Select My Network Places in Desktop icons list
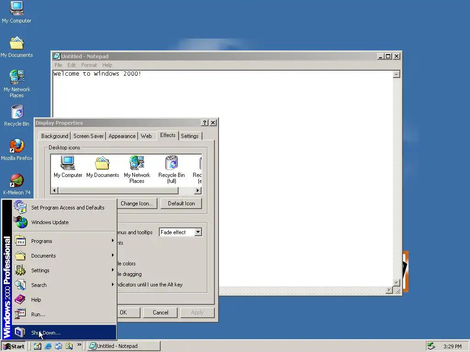 [x=137, y=170]
